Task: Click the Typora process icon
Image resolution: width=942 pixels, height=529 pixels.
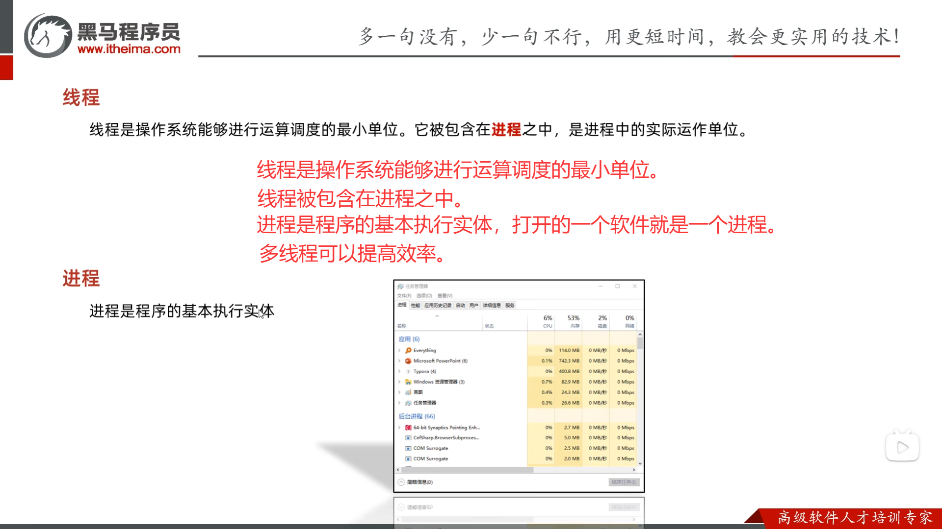Action: (408, 371)
